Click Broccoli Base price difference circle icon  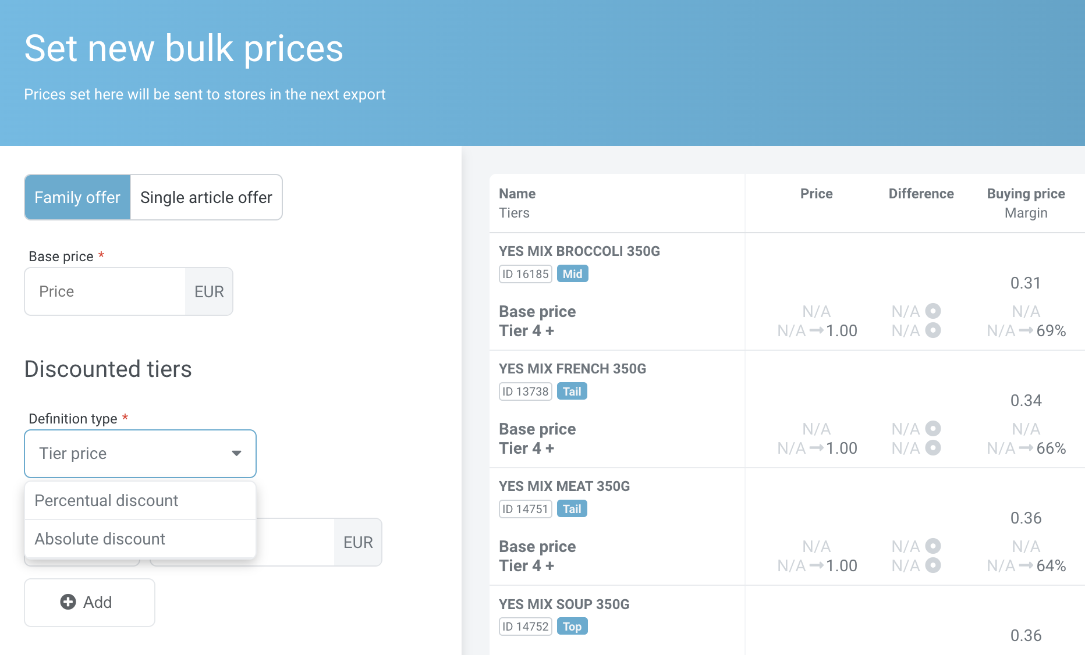pos(933,311)
